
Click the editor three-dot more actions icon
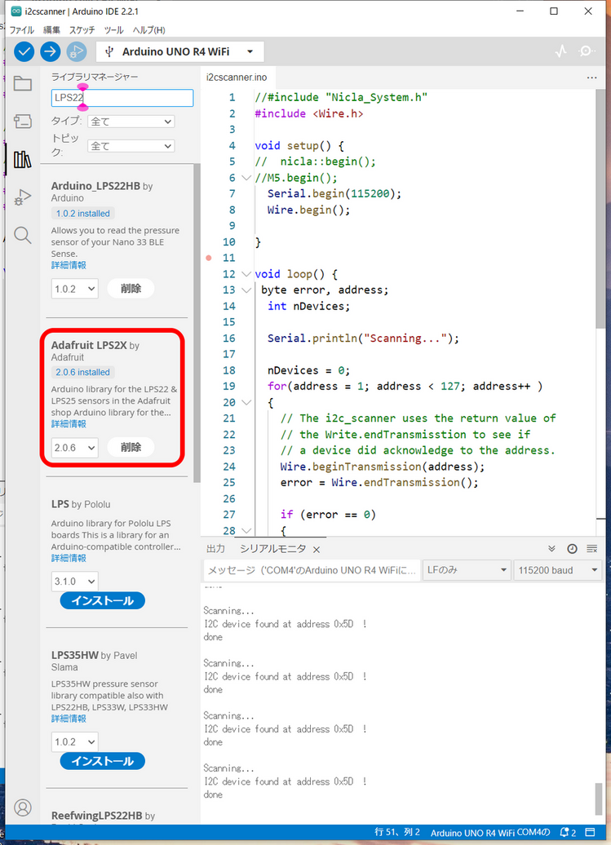(x=591, y=77)
